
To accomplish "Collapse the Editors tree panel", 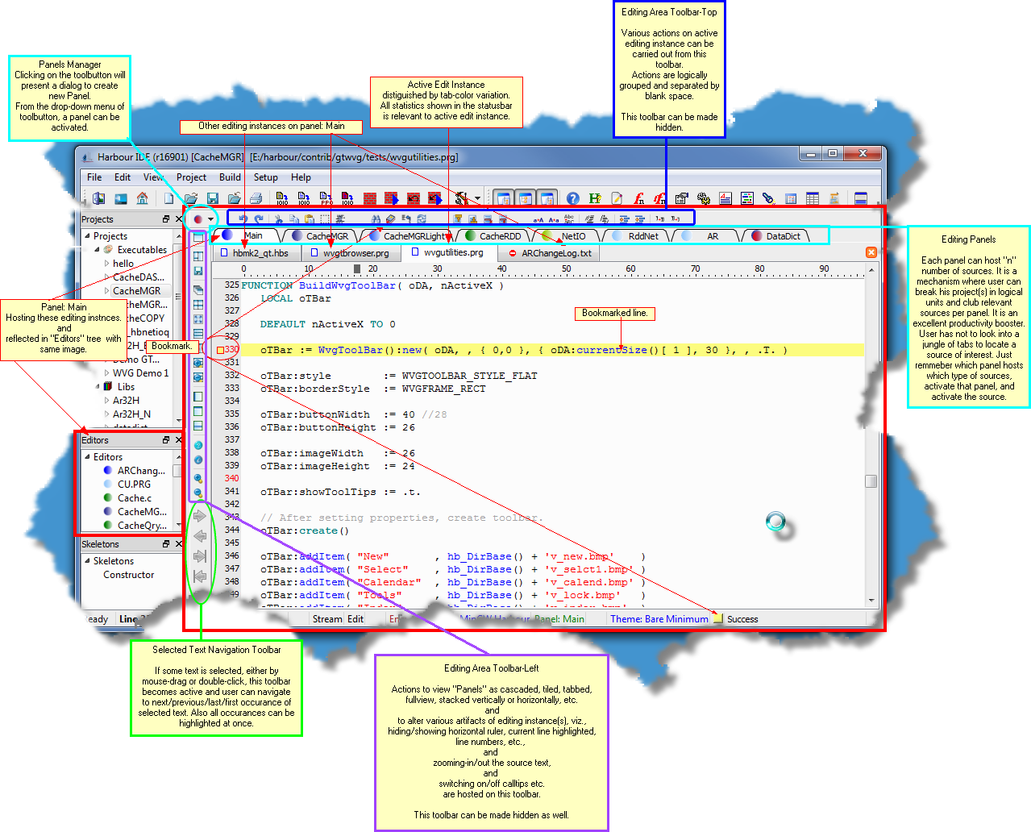I will (x=89, y=456).
